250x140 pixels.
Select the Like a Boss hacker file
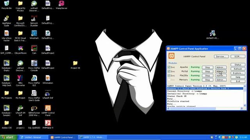7,36
